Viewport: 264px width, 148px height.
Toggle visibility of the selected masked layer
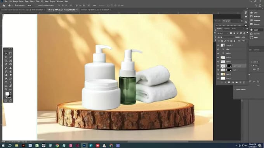218,66
